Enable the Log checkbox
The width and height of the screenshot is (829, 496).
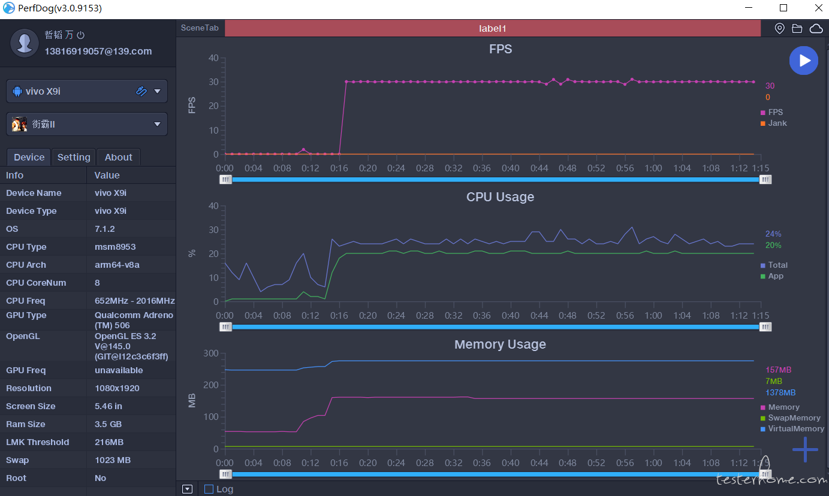tap(209, 489)
